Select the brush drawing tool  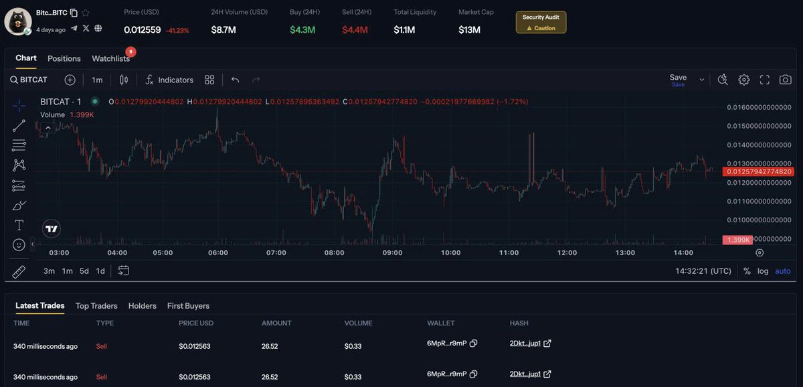click(19, 205)
